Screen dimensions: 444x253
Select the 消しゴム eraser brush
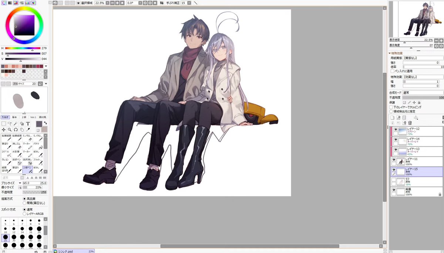tap(16, 145)
